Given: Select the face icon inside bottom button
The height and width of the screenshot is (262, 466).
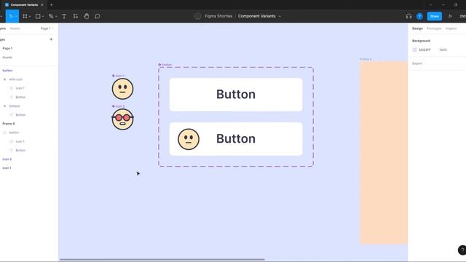Looking at the screenshot, I should [x=189, y=139].
